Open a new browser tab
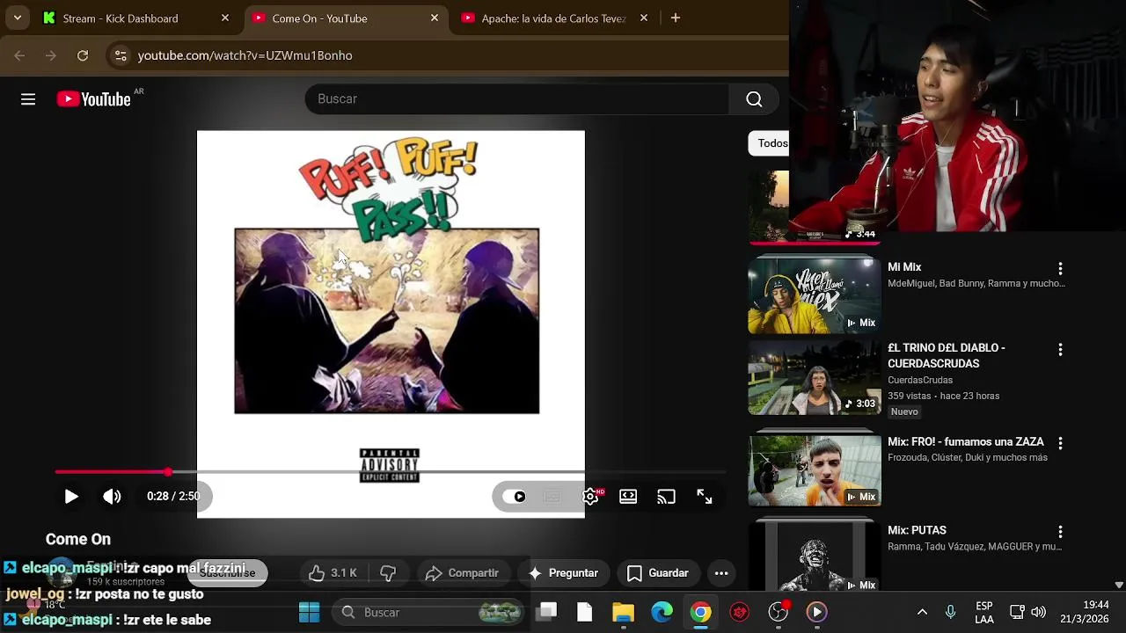The image size is (1126, 633). [676, 18]
